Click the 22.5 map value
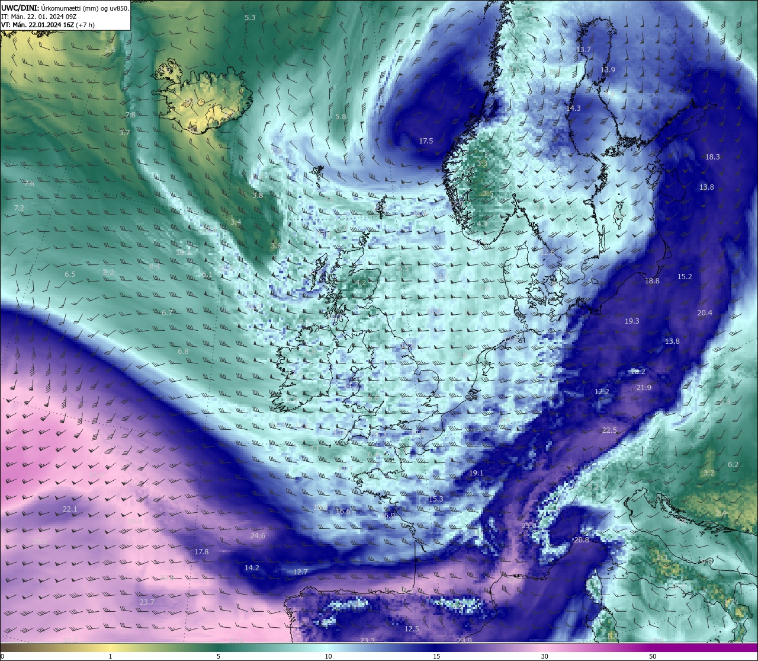758x661 pixels. (609, 430)
